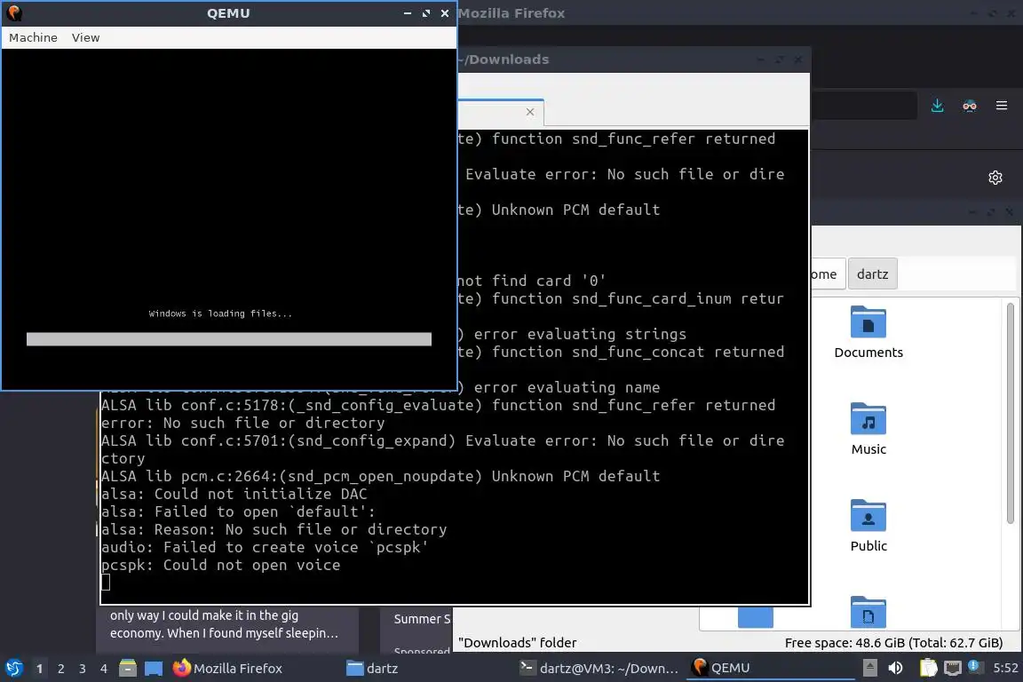Screen dimensions: 1023x682
Task: Click the ~/Downloads terminal window title bar
Action: pos(633,59)
